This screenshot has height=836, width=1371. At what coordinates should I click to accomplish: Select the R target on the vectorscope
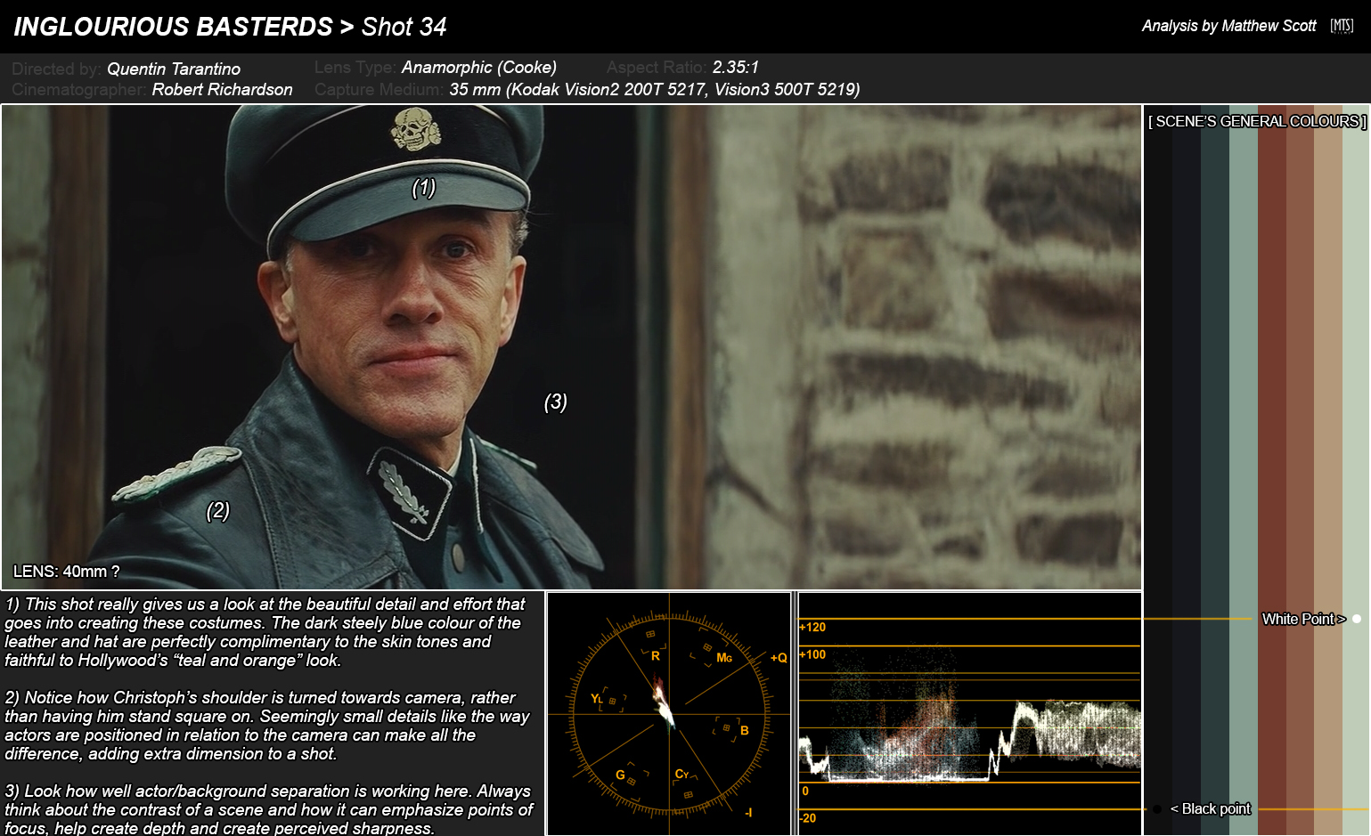tap(655, 656)
